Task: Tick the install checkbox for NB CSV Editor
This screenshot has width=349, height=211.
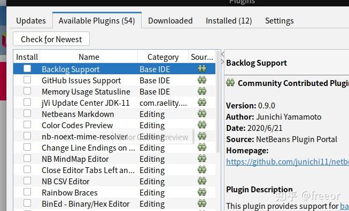Action: (27, 181)
